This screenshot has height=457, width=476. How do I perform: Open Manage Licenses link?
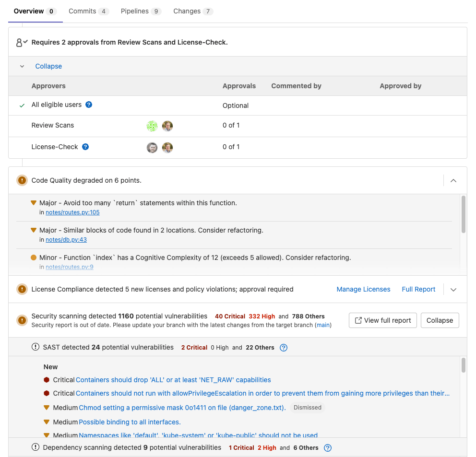click(363, 290)
